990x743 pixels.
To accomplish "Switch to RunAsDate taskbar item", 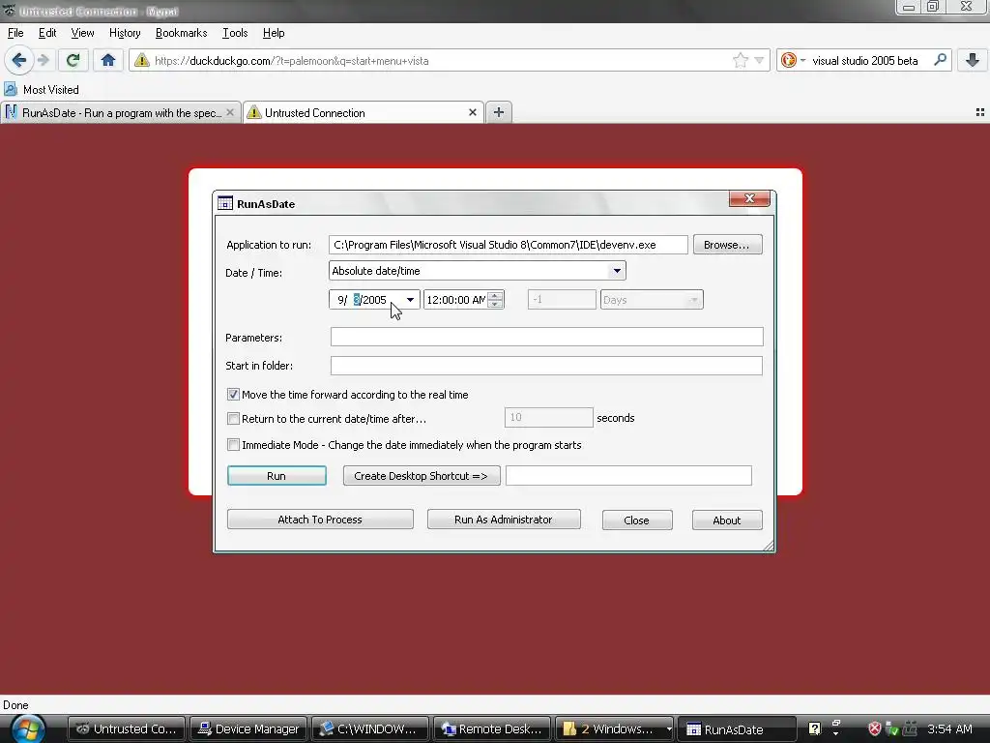I will [x=736, y=729].
